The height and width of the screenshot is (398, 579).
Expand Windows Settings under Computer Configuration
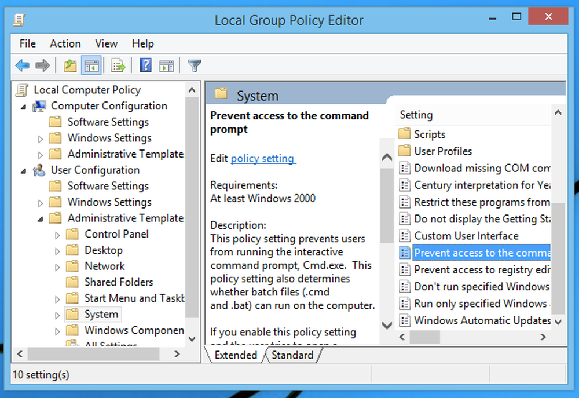tap(41, 139)
